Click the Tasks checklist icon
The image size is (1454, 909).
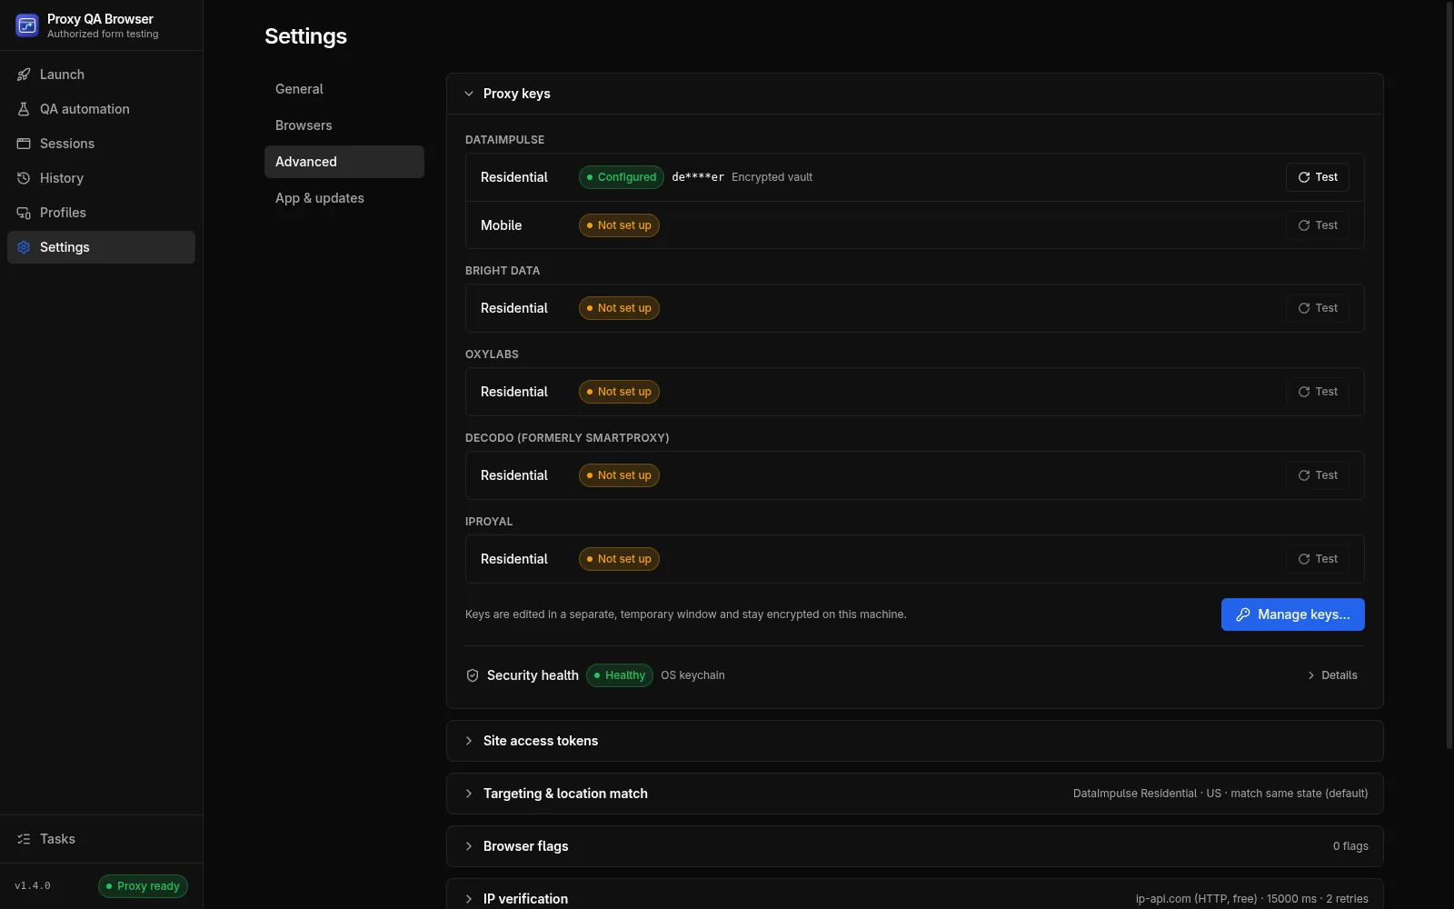[24, 839]
